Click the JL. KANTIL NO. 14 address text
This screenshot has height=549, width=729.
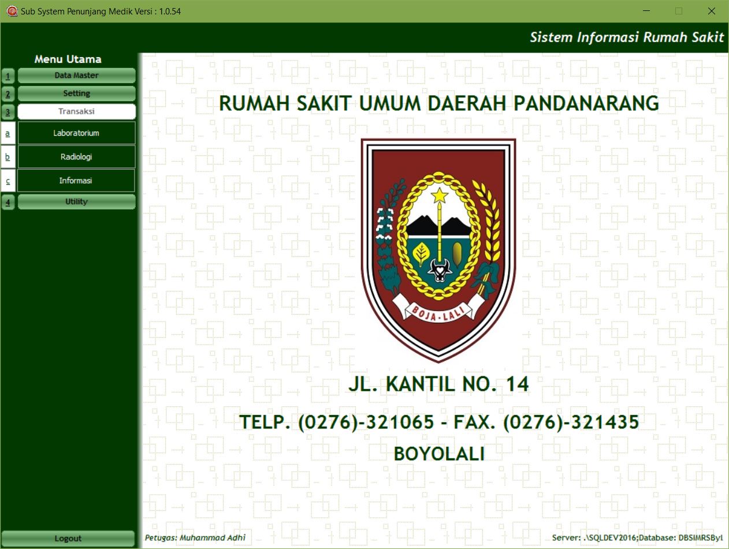point(438,384)
